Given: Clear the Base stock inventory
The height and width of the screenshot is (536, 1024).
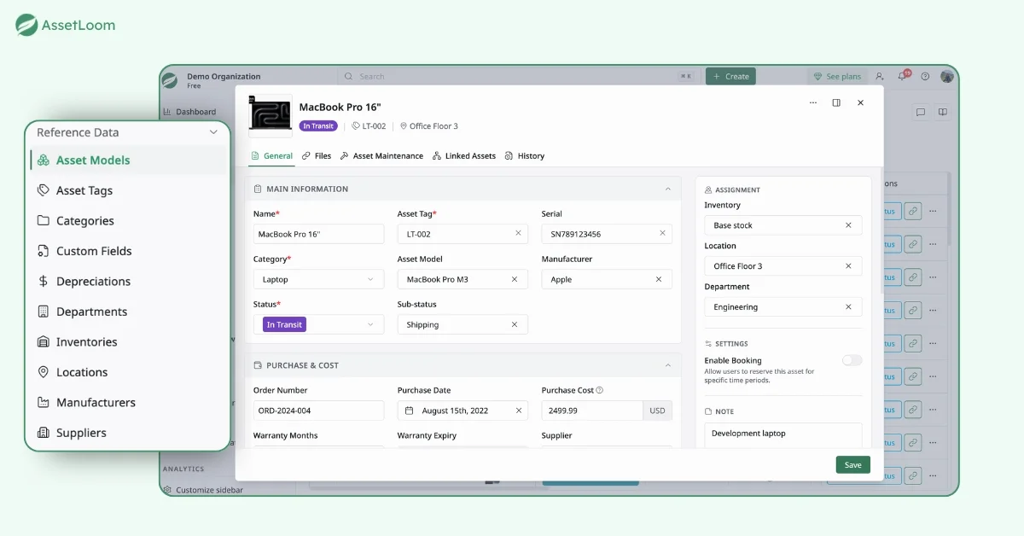Looking at the screenshot, I should 848,225.
